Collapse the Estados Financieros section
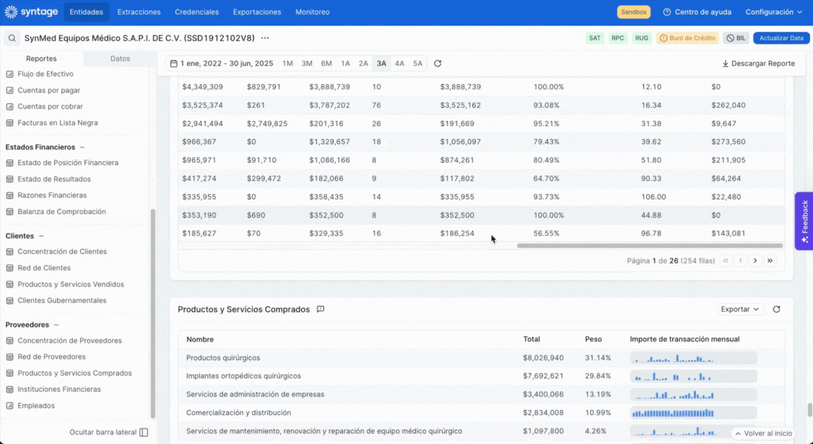The image size is (813, 444). coord(82,147)
